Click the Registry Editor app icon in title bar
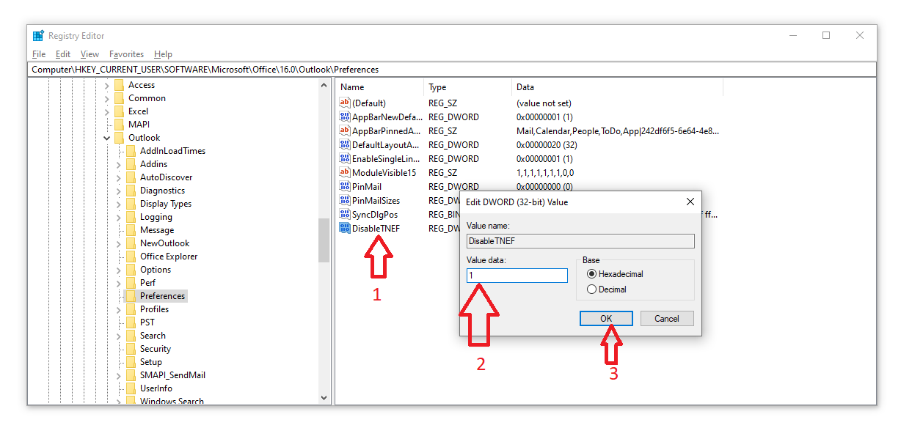 pyautogui.click(x=38, y=36)
